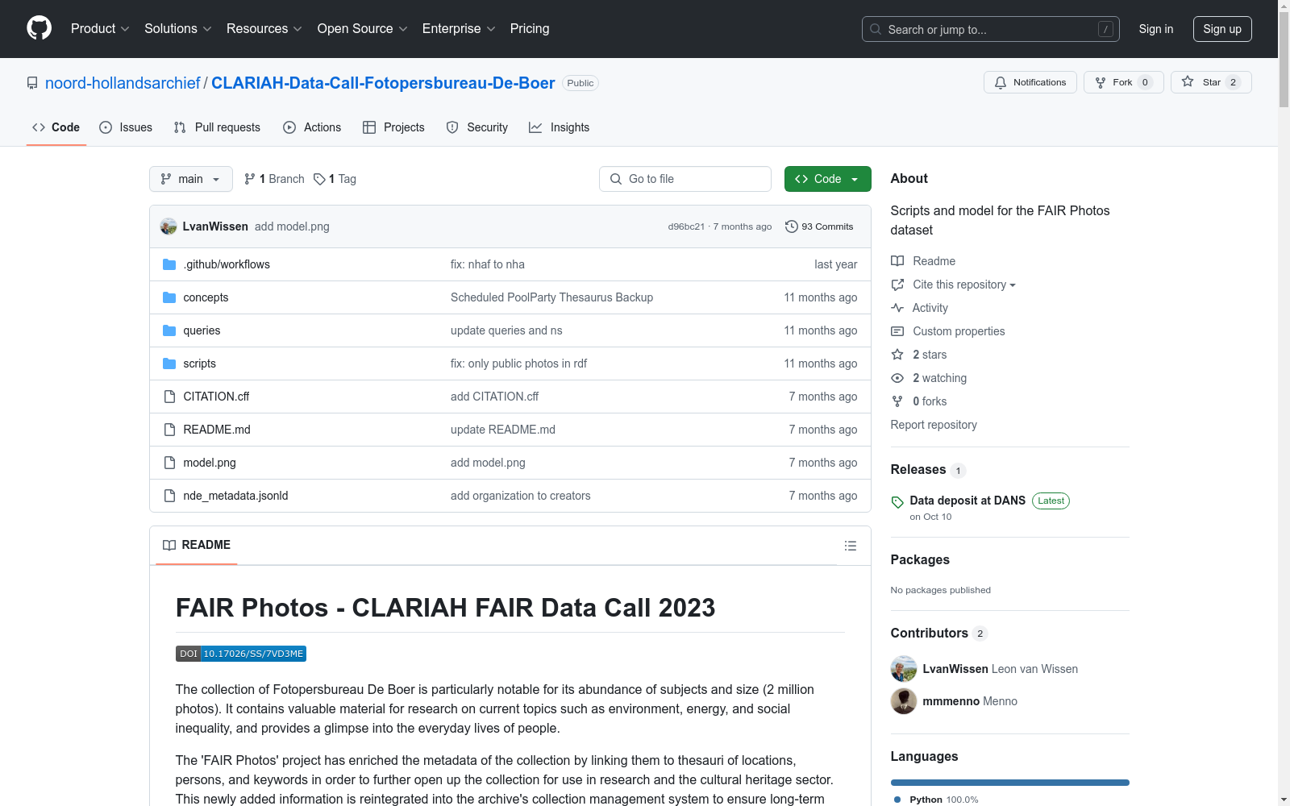Switch to the Issues tab

[x=126, y=127]
